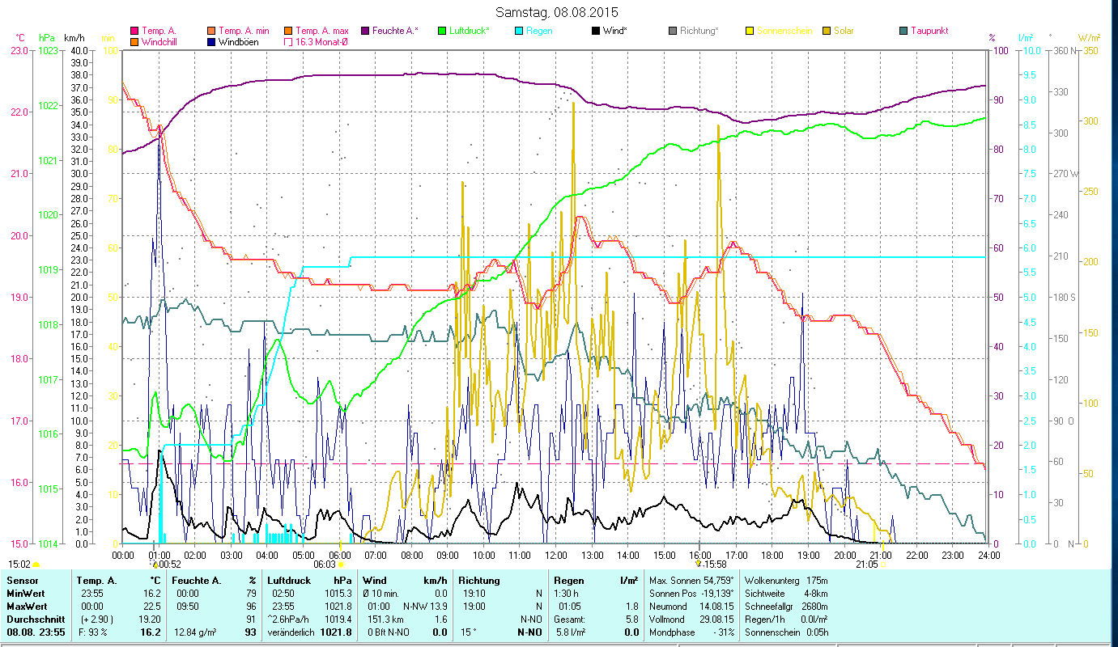Viewport: 1118px width, 647px height.
Task: Click the Feuchte A.* legend label
Action: 395,31
